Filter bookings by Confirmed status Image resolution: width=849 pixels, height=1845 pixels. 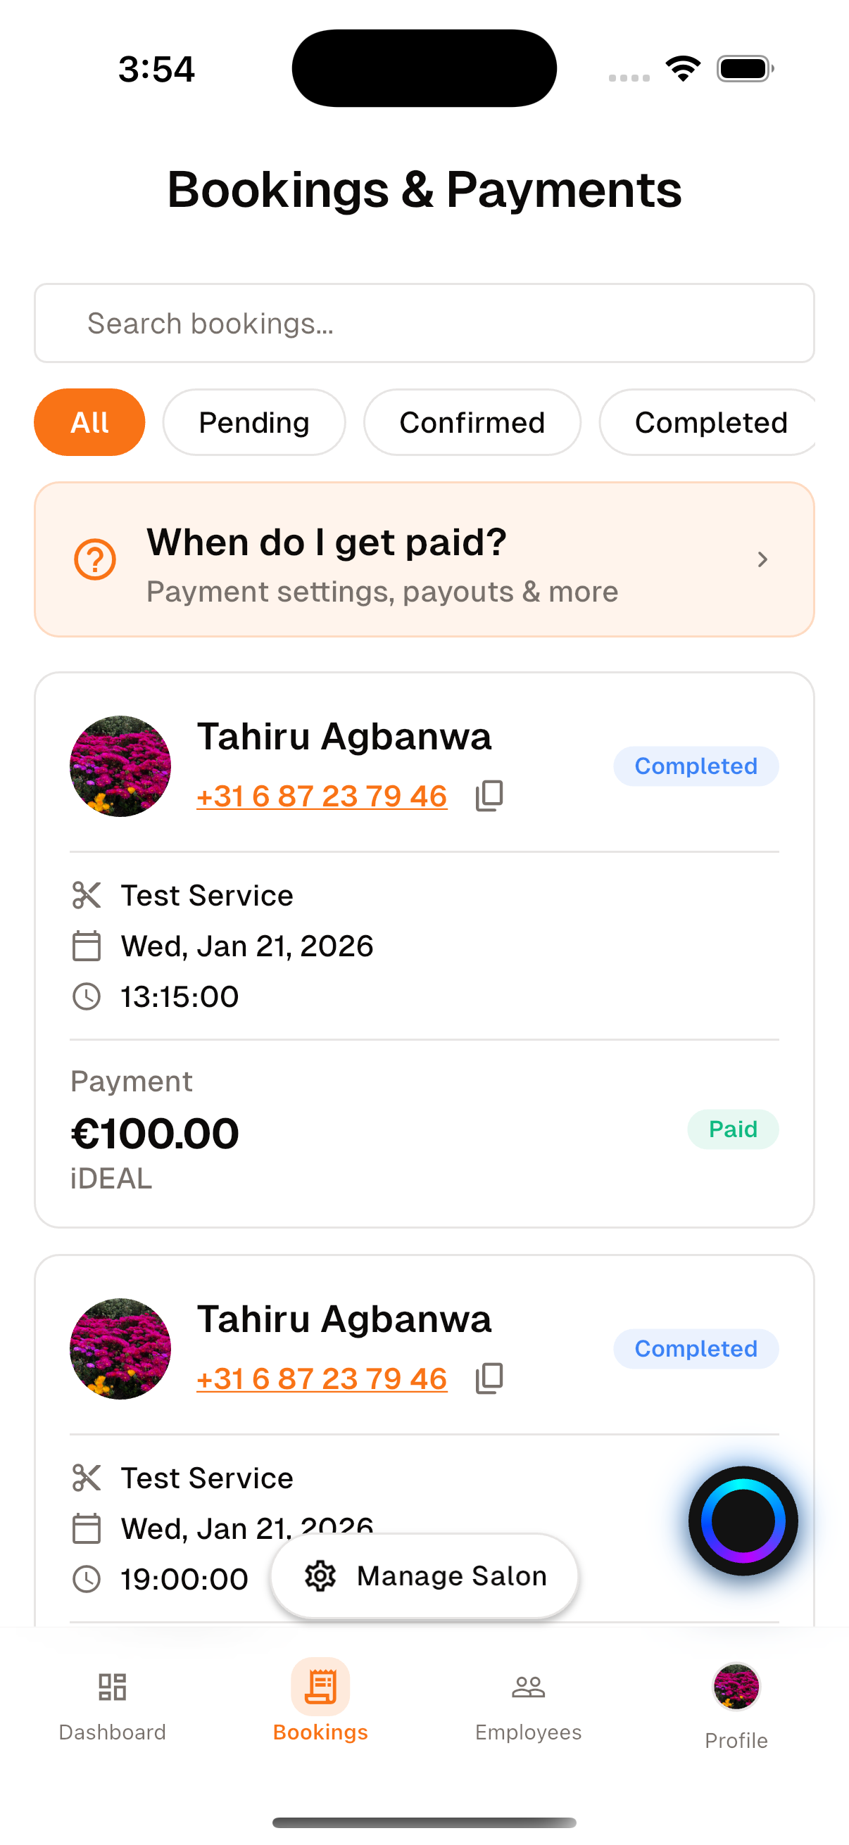tap(472, 423)
